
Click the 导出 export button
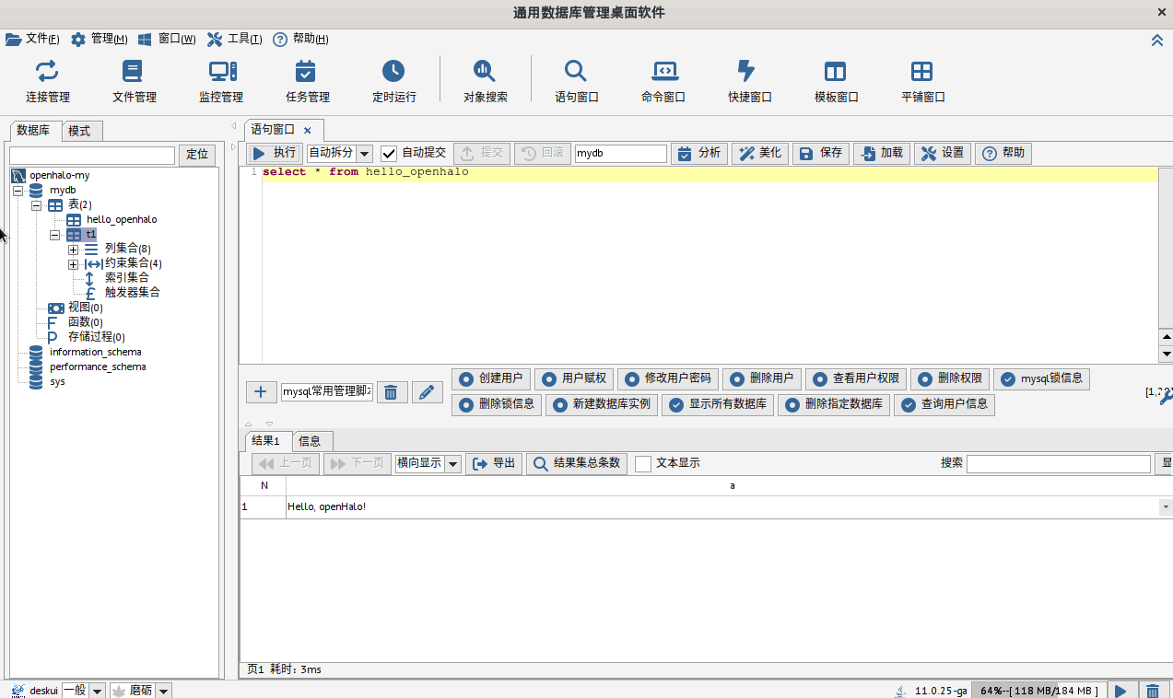pyautogui.click(x=494, y=463)
